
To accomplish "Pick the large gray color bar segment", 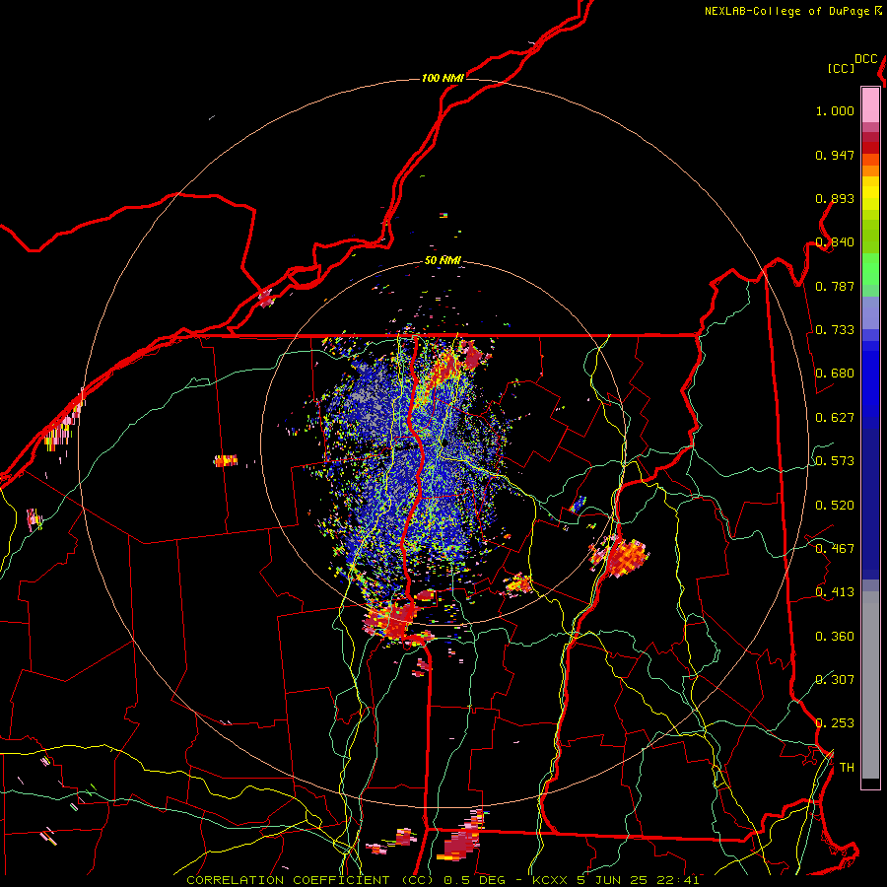I will pyautogui.click(x=870, y=685).
